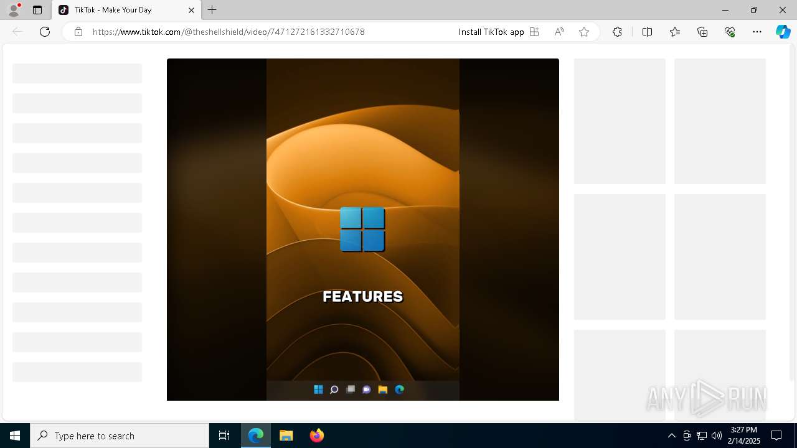Show hidden system tray icons
Image resolution: width=797 pixels, height=448 pixels.
click(x=671, y=436)
